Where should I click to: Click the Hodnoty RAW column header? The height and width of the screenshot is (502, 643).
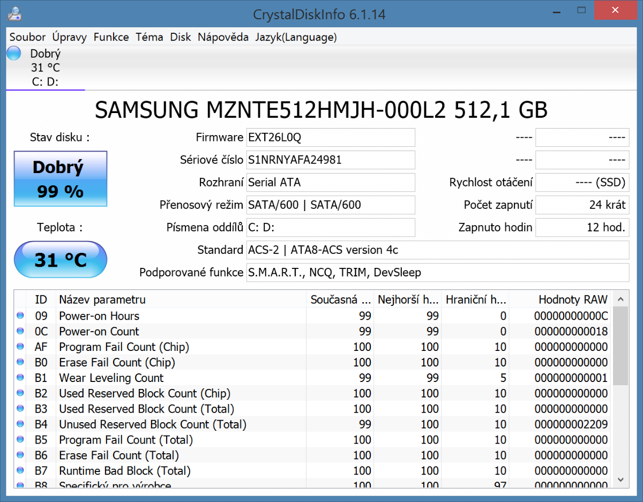(572, 299)
